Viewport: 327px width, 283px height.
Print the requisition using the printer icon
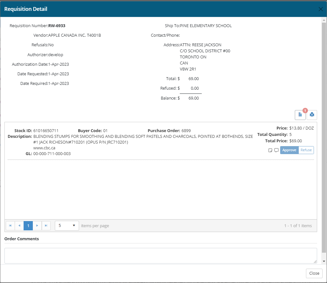(312, 115)
